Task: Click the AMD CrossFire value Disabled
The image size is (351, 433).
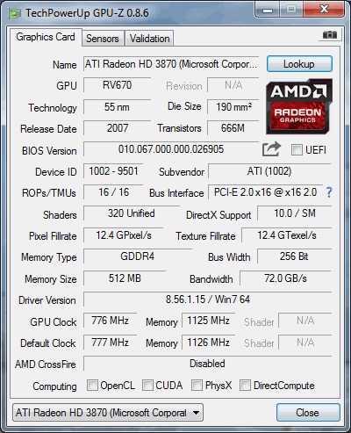Action: tap(208, 364)
